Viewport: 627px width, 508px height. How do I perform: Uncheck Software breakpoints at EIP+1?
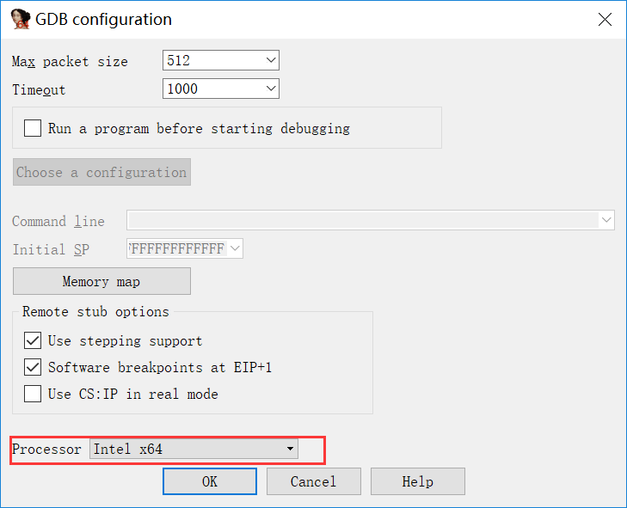click(33, 367)
